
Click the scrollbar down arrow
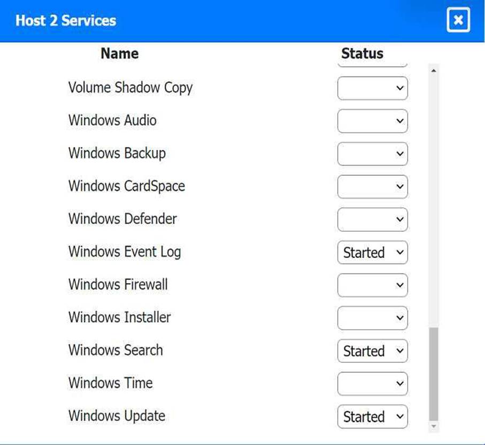click(x=433, y=426)
